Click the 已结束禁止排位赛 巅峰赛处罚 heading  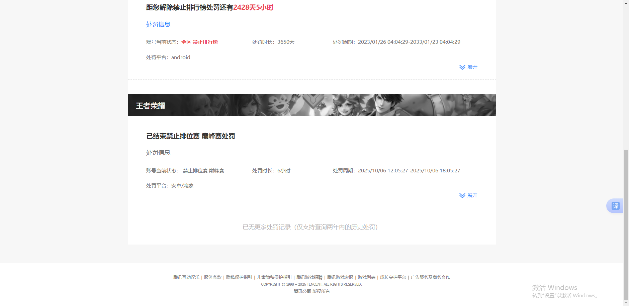point(191,136)
